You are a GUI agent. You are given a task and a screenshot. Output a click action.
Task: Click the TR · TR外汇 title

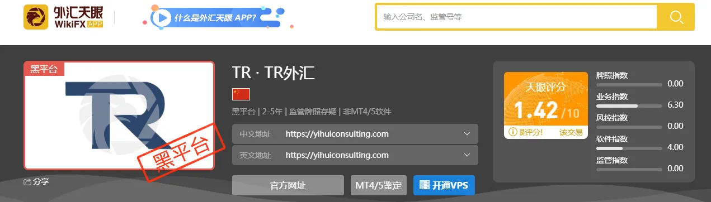tap(274, 73)
